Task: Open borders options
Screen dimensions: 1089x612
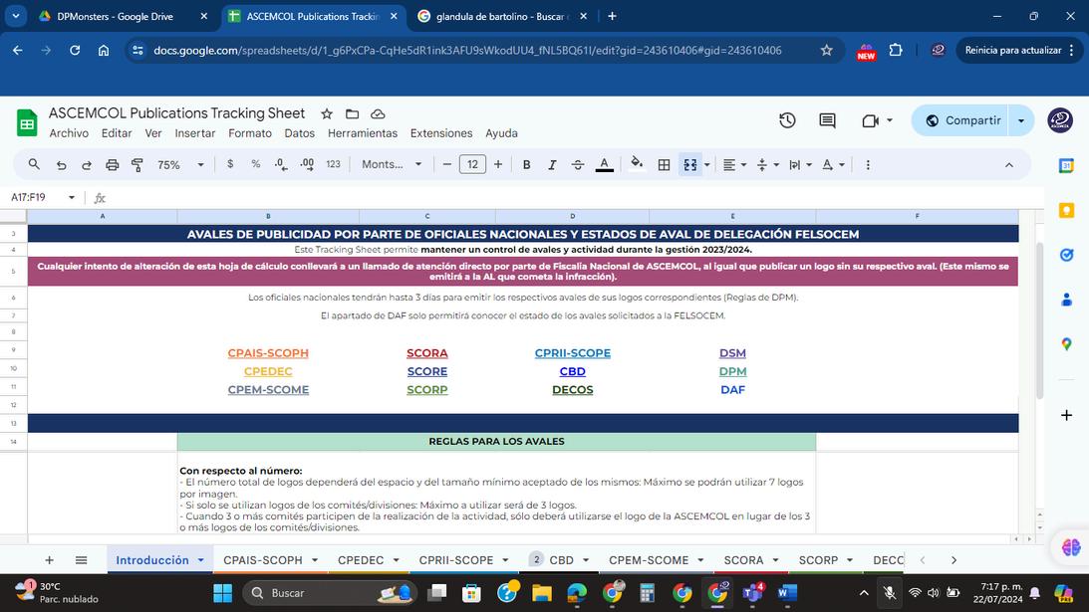Action: [664, 164]
